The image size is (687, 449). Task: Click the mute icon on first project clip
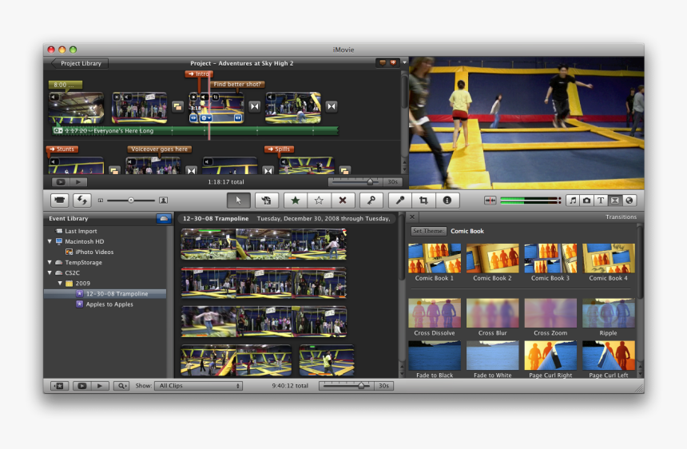click(x=54, y=97)
